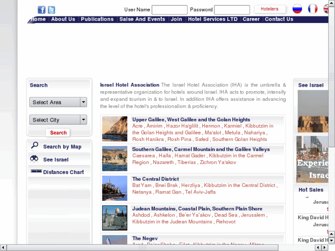The image size is (335, 251).
Task: Go to Home menu item
Action: pos(38,19)
